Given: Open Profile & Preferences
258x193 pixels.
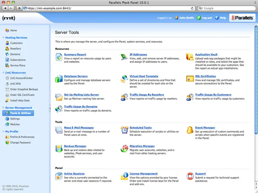Looking at the screenshot, I should coord(22,137).
